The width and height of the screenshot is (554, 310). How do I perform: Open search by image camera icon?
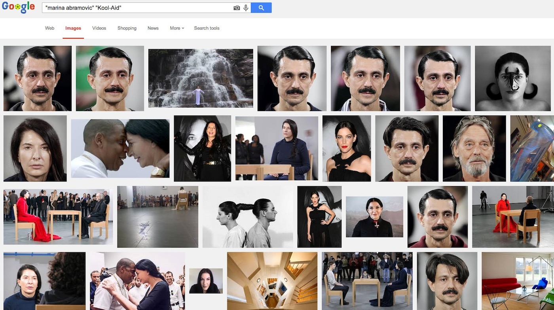[x=237, y=8]
